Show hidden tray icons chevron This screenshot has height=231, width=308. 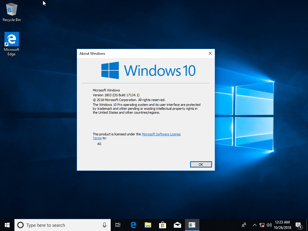254,225
